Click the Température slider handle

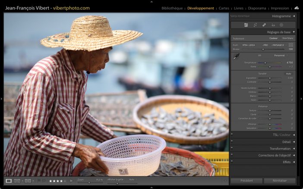[265, 63]
